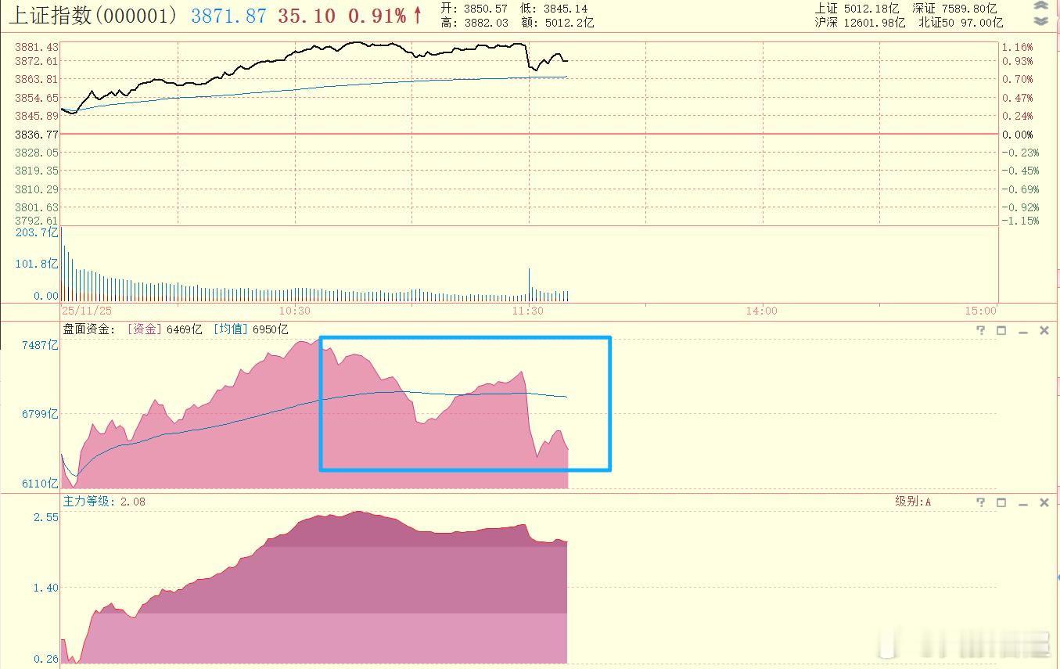Click the [资金] legend label
The width and height of the screenshot is (1060, 669).
[x=144, y=330]
